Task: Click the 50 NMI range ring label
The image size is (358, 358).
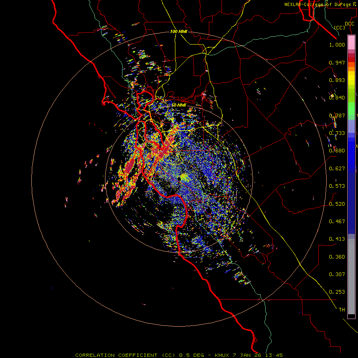Action: [x=179, y=105]
